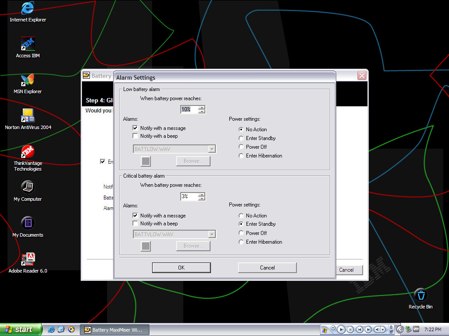Open the MSN Explorer desktop icon

[x=28, y=80]
